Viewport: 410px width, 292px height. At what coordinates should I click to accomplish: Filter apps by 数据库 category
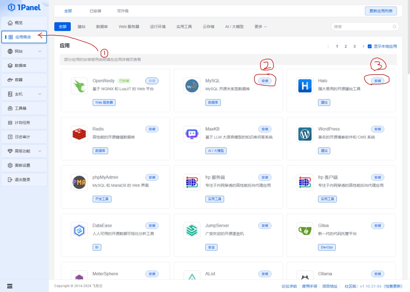(102, 27)
